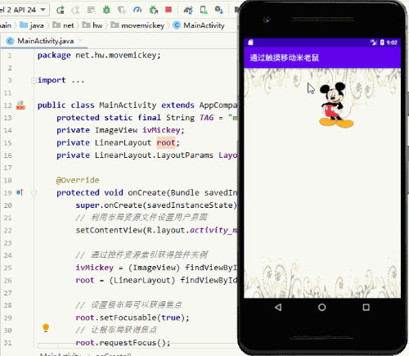Click Apply Code Changes icon
Screen dimensions: 409x356
91,11
